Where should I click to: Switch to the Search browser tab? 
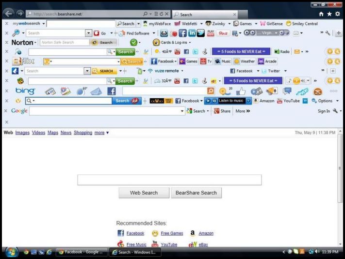(x=205, y=15)
